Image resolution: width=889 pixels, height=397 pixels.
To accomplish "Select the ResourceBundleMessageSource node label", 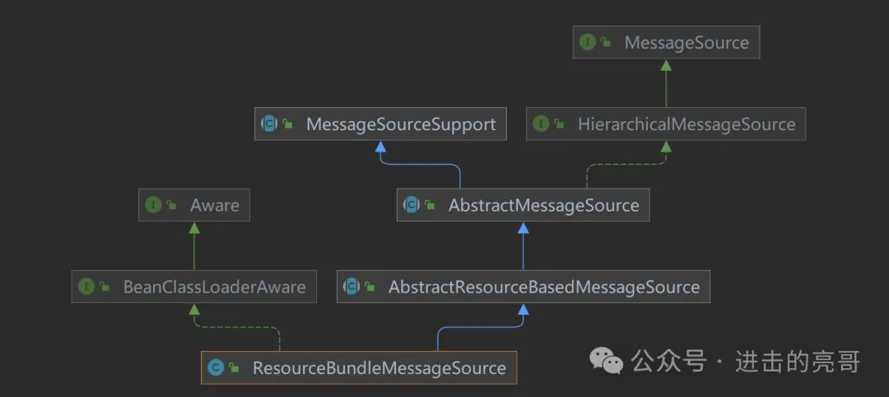I will pos(379,367).
